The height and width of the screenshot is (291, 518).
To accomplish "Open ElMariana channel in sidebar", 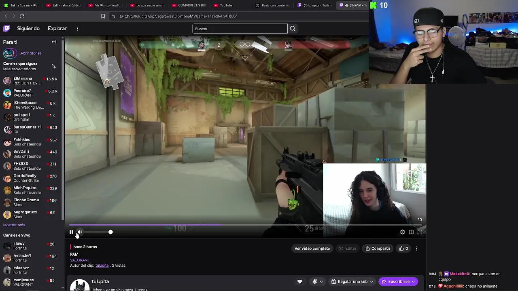I will click(x=31, y=81).
